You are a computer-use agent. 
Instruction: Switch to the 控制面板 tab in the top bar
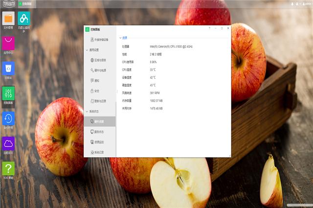(x=27, y=4)
